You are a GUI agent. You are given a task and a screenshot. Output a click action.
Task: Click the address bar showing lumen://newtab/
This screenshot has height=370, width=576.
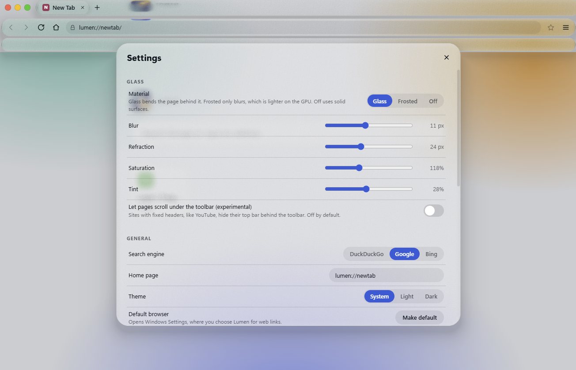(303, 27)
